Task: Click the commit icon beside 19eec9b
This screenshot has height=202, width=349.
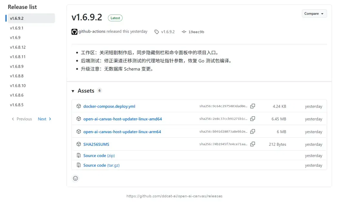Action: (x=184, y=32)
